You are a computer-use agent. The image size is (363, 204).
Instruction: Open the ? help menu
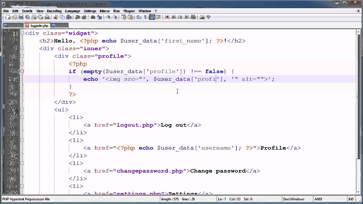(156, 11)
